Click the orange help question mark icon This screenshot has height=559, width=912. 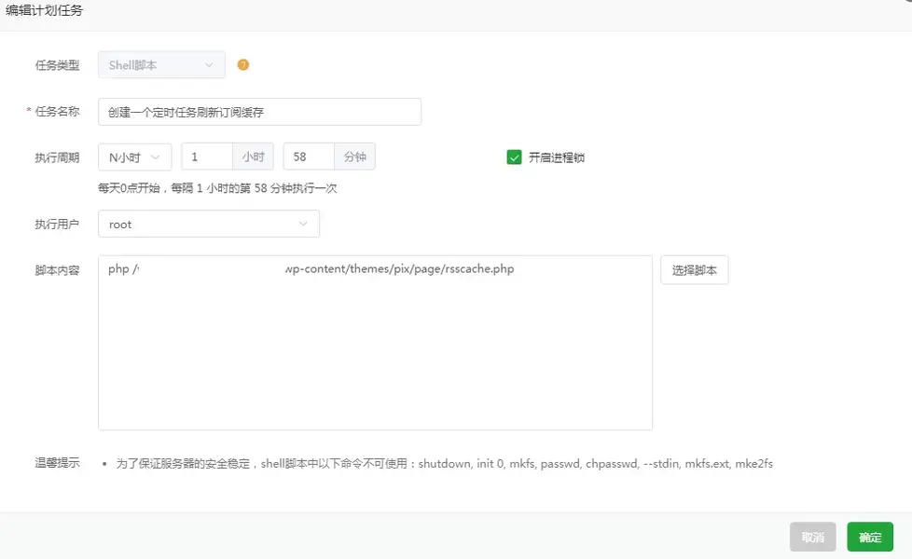pyautogui.click(x=243, y=65)
